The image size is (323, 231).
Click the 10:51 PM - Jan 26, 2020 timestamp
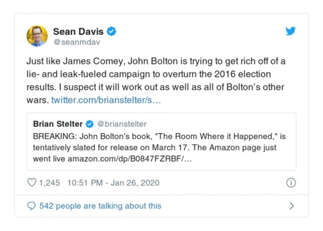(113, 183)
